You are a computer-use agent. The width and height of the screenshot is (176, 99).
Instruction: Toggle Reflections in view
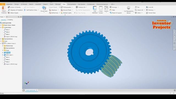[x=54, y=13]
